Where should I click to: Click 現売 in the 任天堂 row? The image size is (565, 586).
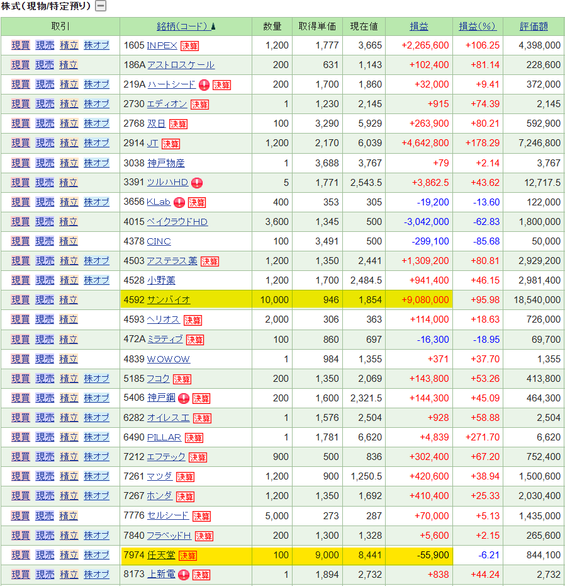(x=45, y=555)
